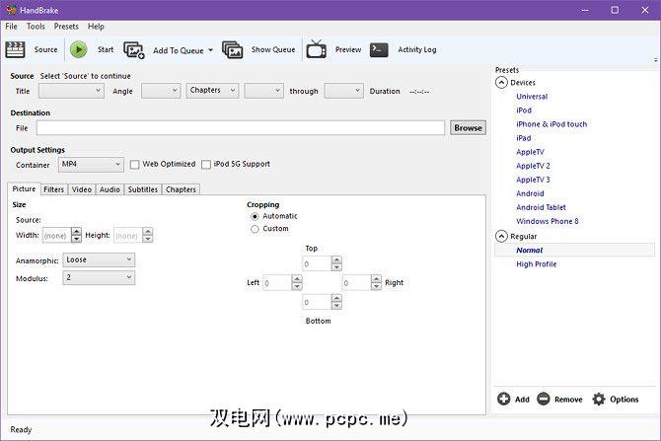This screenshot has width=661, height=441.
Task: Select the Android Tablet preset
Action: tap(541, 207)
